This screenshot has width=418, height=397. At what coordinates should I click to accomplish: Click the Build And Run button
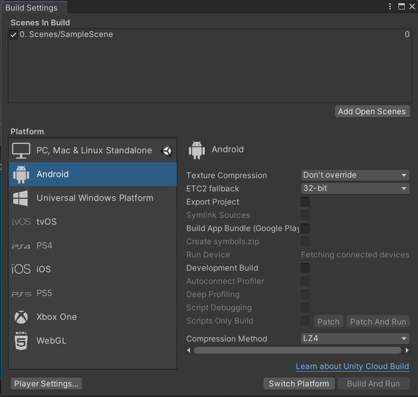[x=374, y=384]
